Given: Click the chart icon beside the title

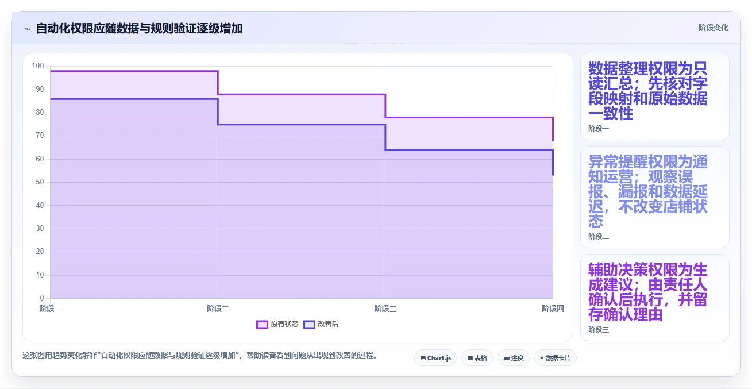Looking at the screenshot, I should coord(27,28).
